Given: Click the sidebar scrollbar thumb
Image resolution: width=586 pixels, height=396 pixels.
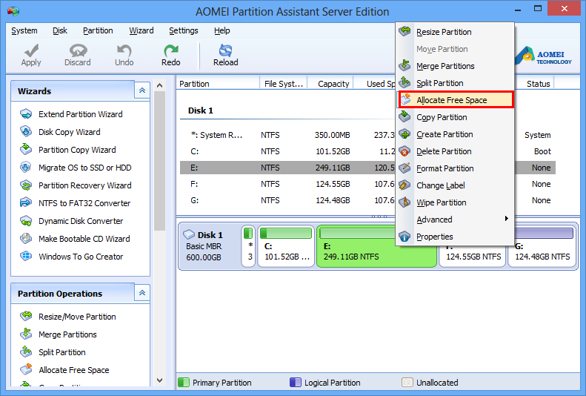Looking at the screenshot, I should tap(159, 161).
